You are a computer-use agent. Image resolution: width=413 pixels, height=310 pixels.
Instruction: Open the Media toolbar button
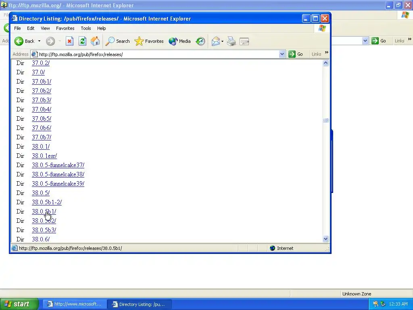pyautogui.click(x=179, y=42)
